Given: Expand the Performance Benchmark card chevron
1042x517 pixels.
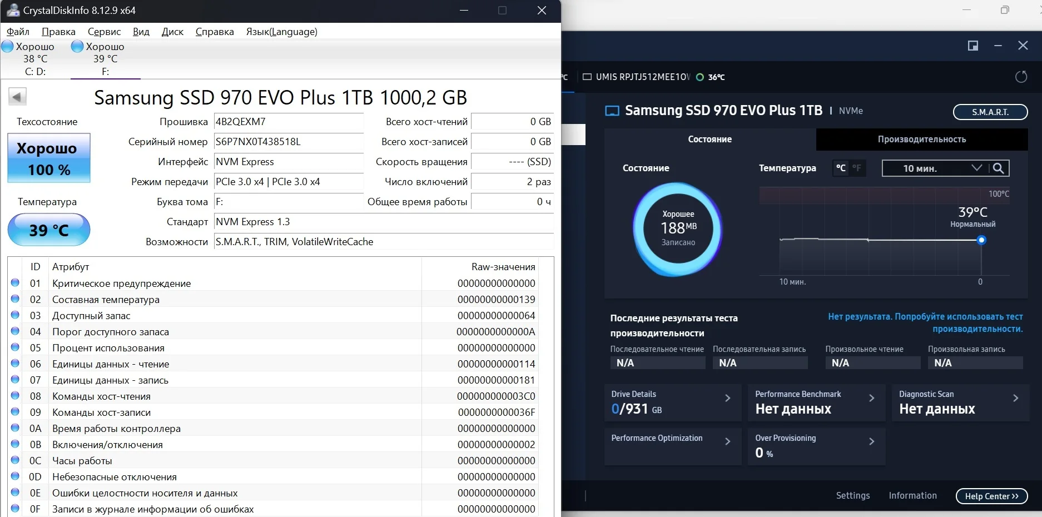Looking at the screenshot, I should click(x=871, y=398).
